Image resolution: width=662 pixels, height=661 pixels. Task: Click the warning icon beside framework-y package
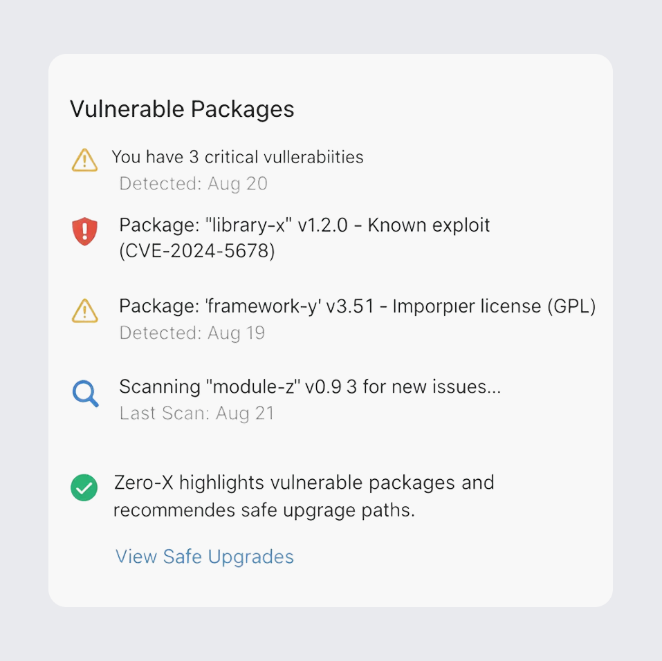pyautogui.click(x=84, y=310)
